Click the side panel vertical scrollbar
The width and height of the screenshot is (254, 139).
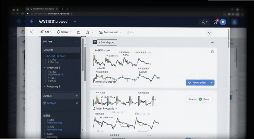[83, 55]
